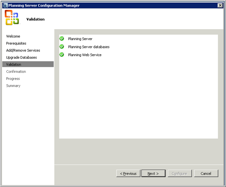Click the green checkmark next to Planning Web Service
Image resolution: width=226 pixels, height=187 pixels.
tap(62, 55)
